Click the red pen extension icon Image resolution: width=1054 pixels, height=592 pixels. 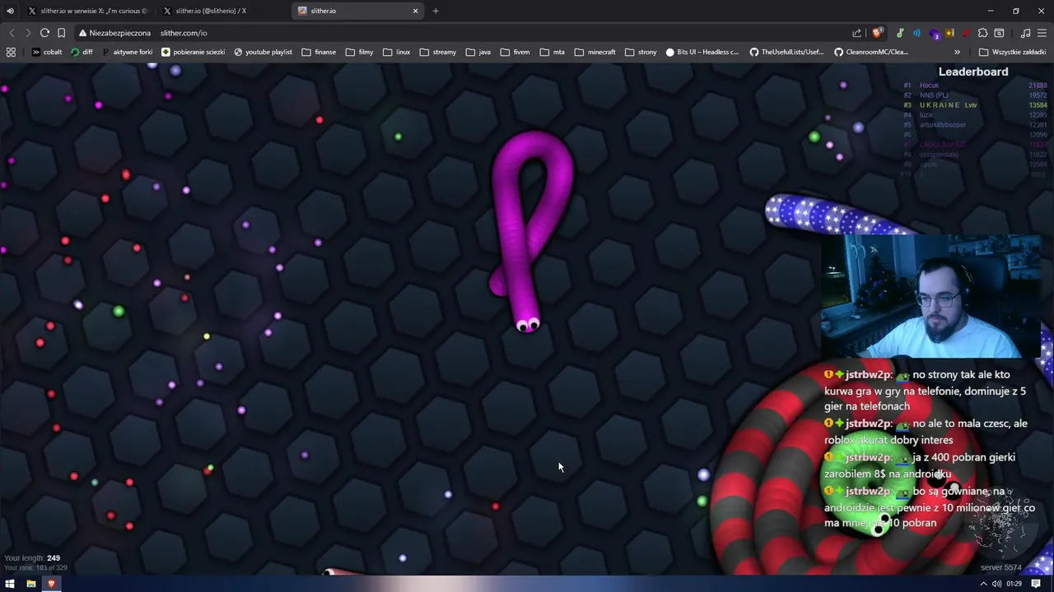966,33
